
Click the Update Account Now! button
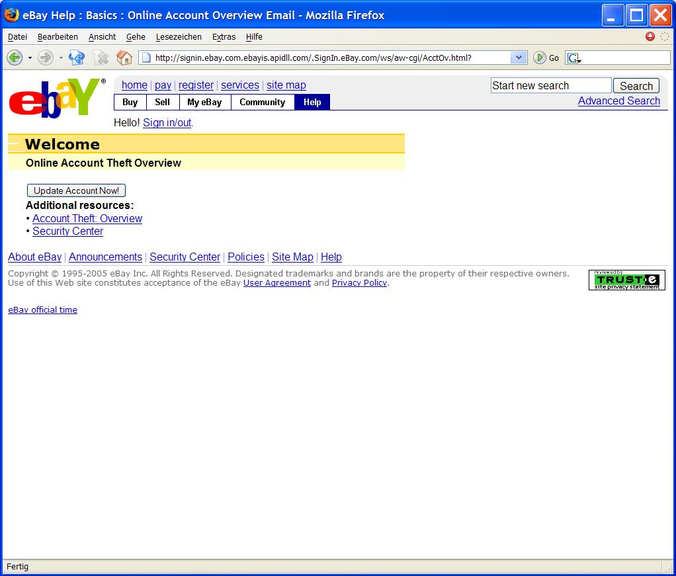tap(76, 190)
